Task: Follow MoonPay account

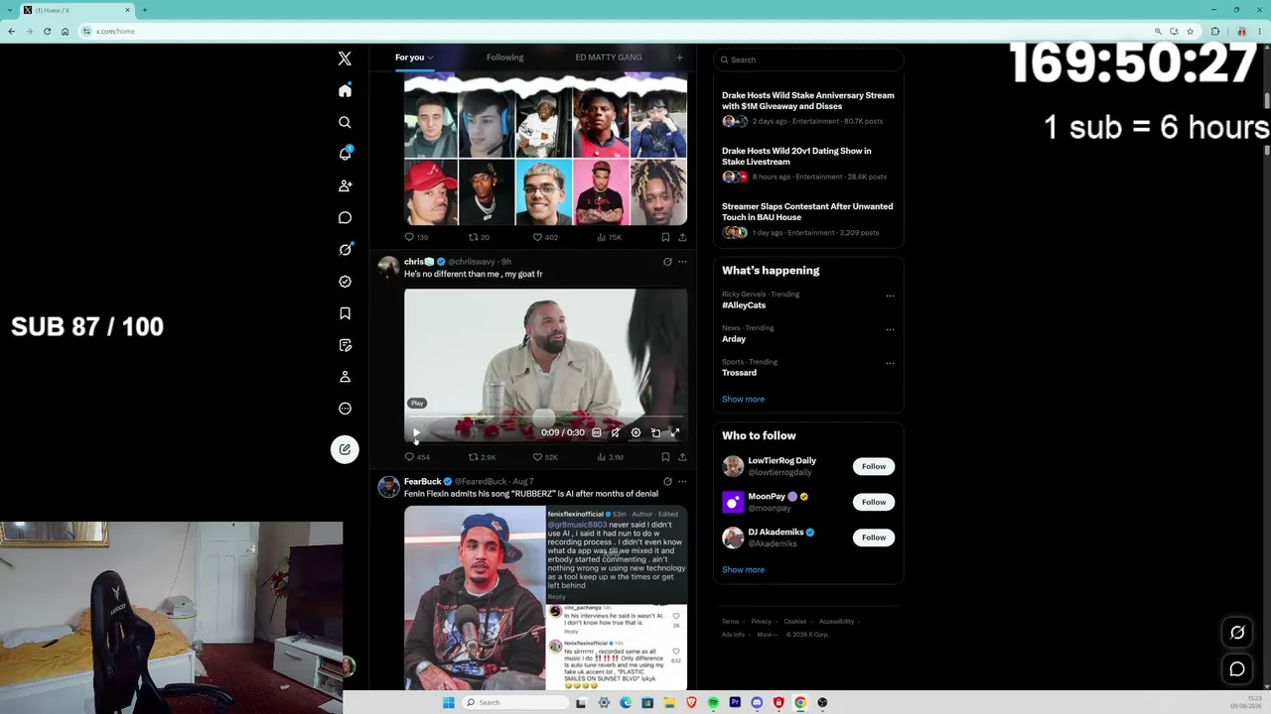Action: click(x=874, y=502)
